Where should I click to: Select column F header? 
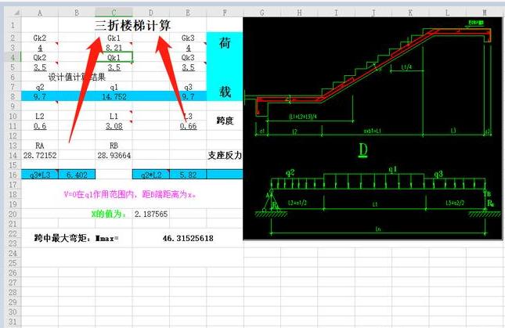[225, 13]
